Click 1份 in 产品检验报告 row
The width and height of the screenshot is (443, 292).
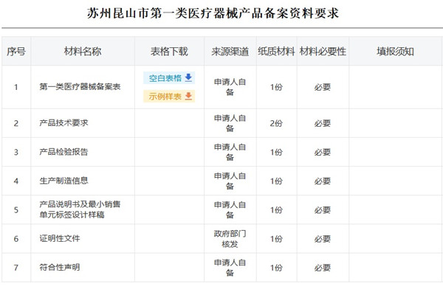point(276,153)
